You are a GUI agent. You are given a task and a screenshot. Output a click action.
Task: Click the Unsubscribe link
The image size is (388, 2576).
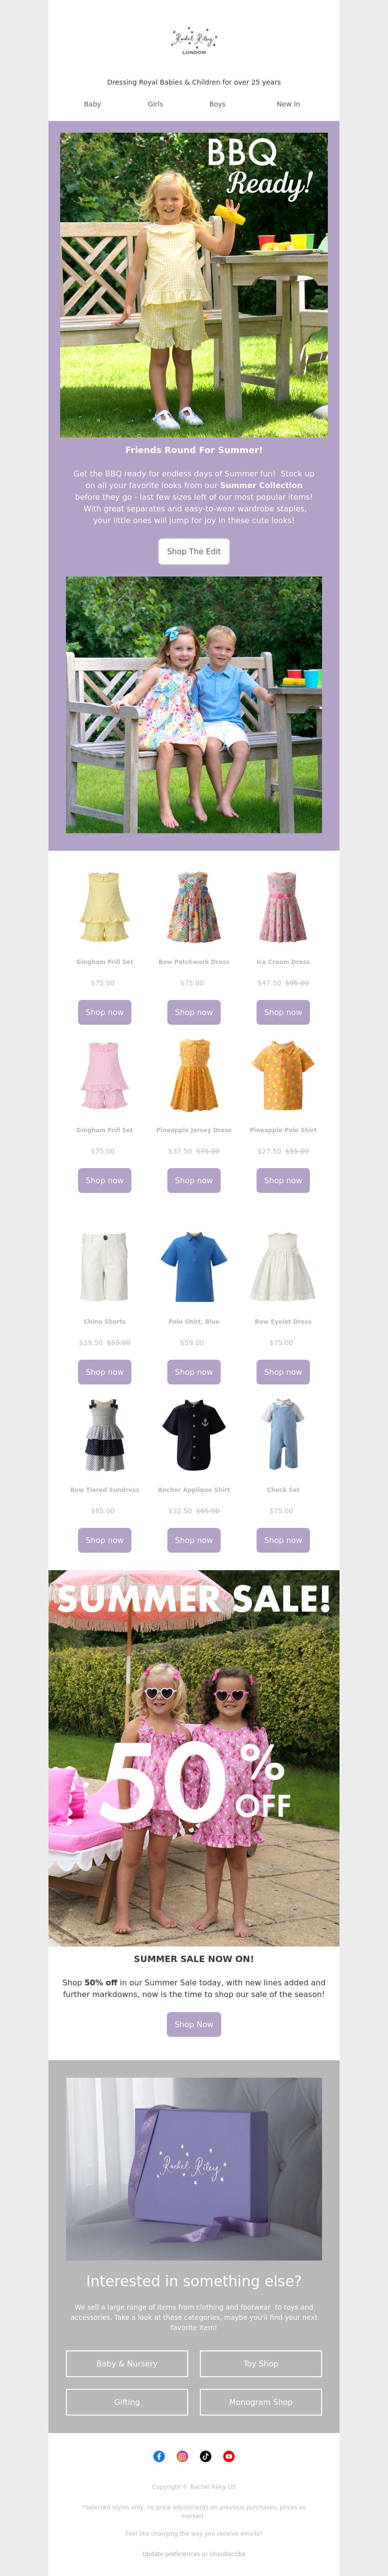click(x=226, y=2553)
